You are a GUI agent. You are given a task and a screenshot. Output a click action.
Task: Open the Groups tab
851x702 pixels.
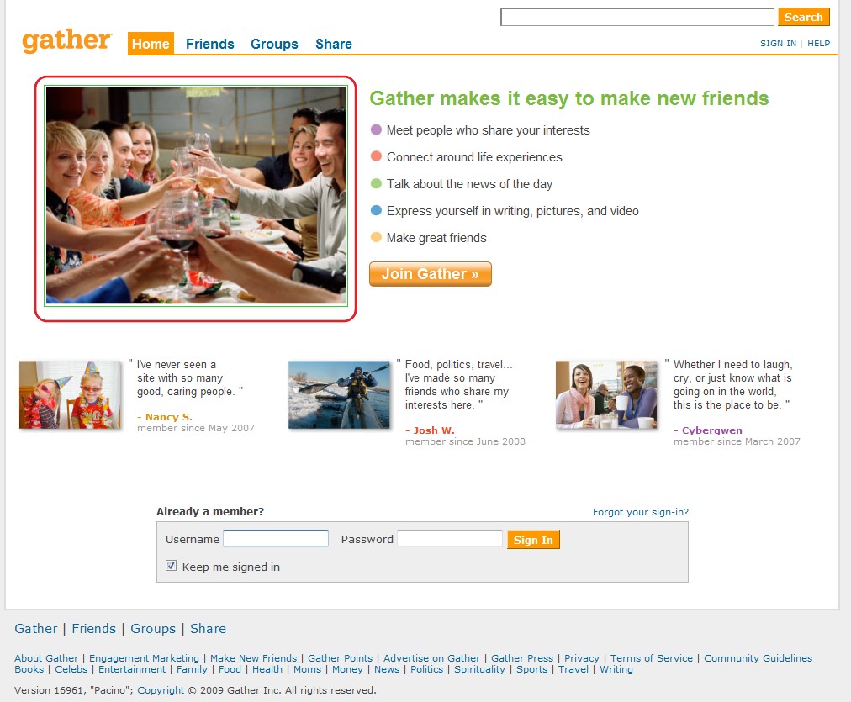pos(274,44)
